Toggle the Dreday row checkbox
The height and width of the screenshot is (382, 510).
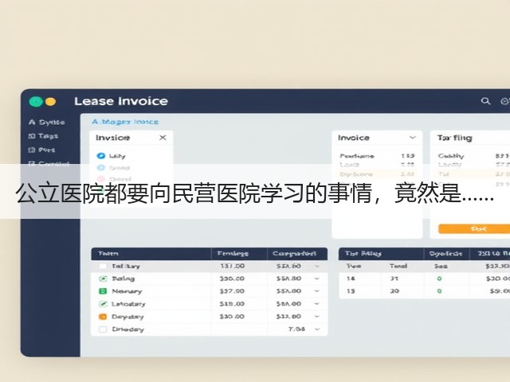click(103, 329)
